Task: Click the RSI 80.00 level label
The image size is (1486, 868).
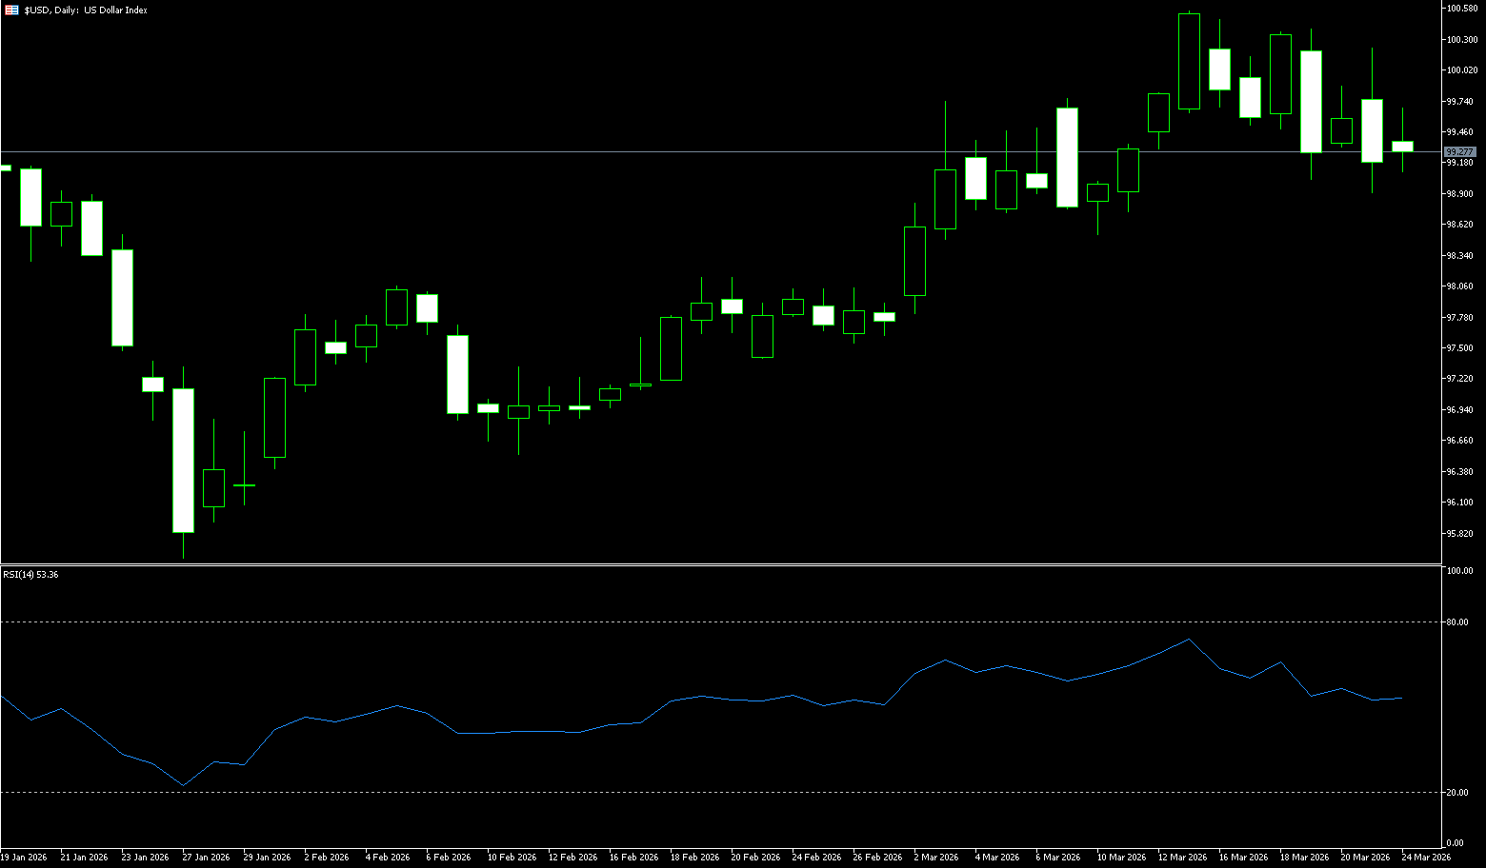Action: tap(1456, 622)
